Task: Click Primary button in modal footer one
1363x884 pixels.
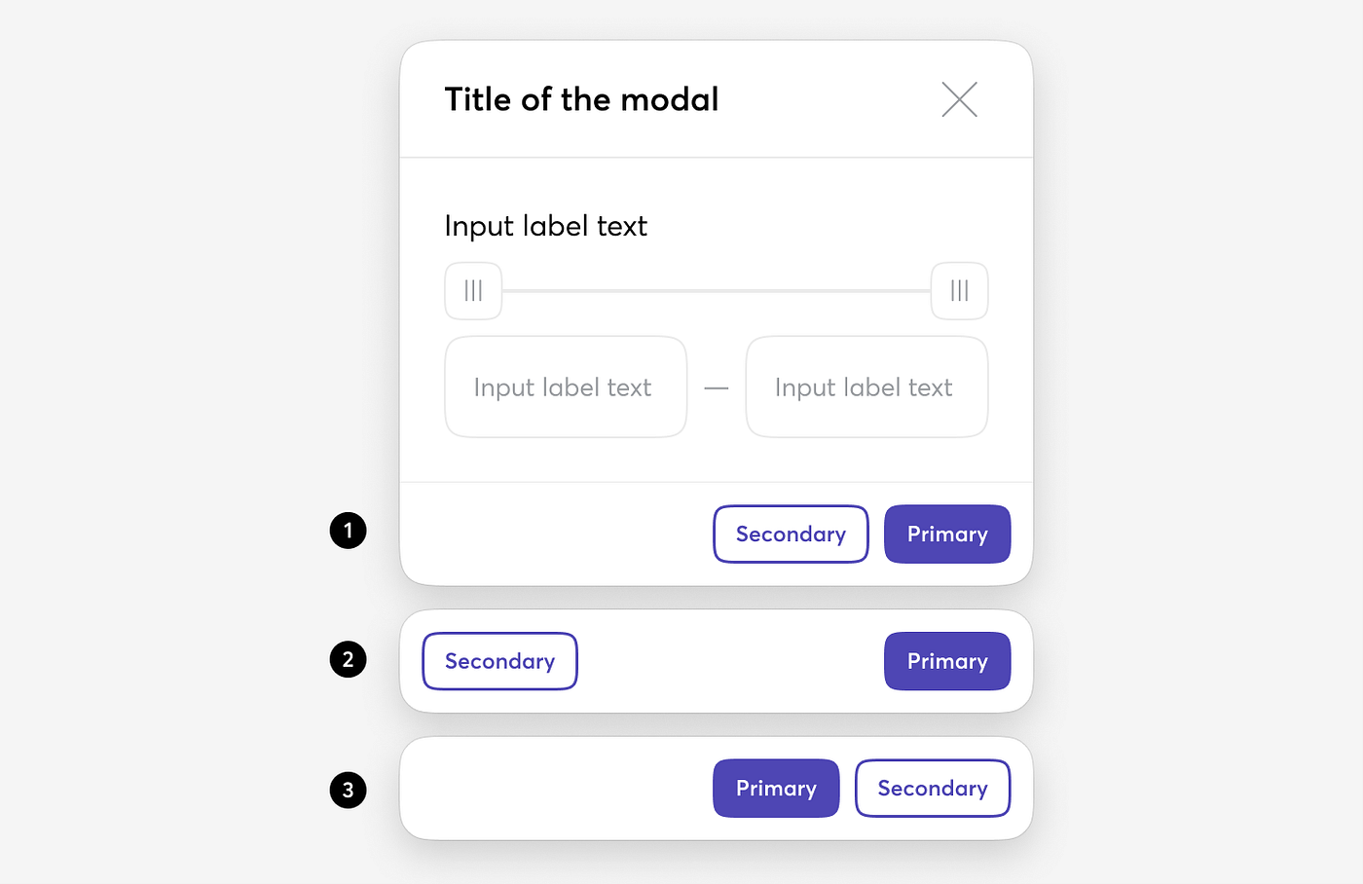Action: pos(947,534)
